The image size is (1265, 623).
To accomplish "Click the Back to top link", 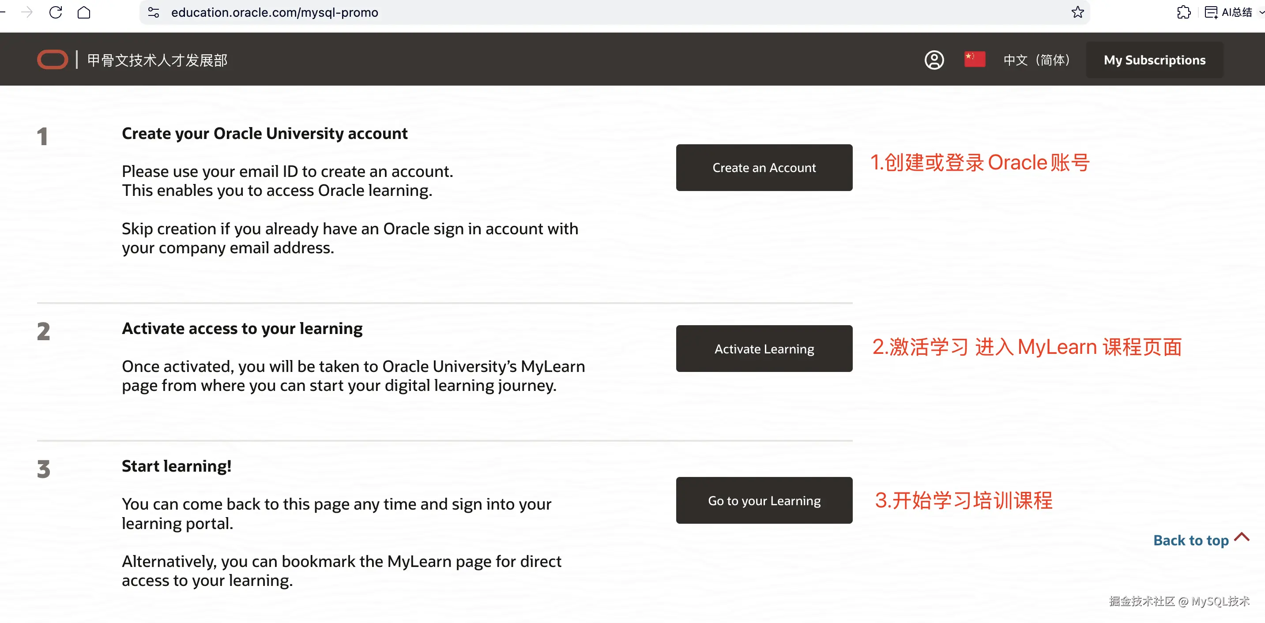I will tap(1190, 540).
